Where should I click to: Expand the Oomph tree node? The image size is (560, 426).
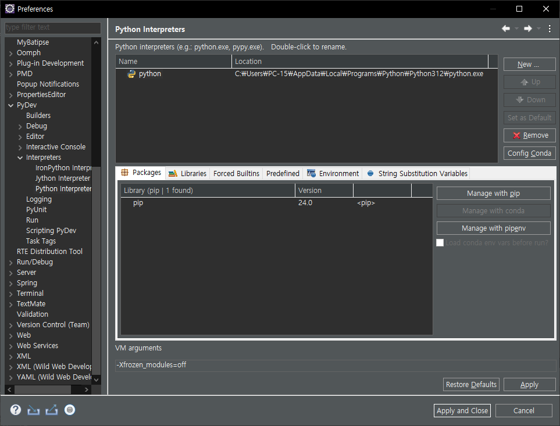[x=10, y=53]
